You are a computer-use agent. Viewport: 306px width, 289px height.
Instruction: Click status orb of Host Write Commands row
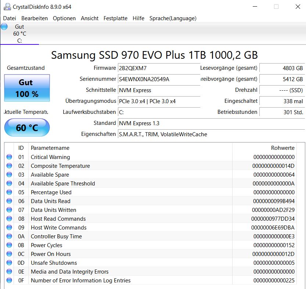9,227
